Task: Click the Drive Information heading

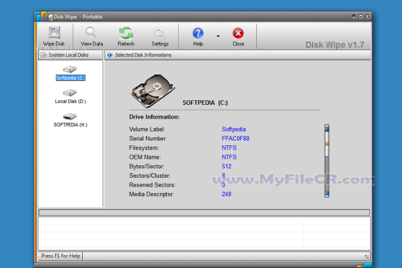Action: [154, 117]
